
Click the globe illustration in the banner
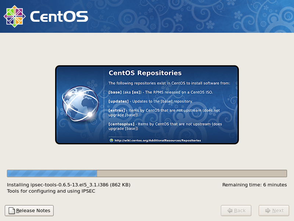[x=80, y=104]
